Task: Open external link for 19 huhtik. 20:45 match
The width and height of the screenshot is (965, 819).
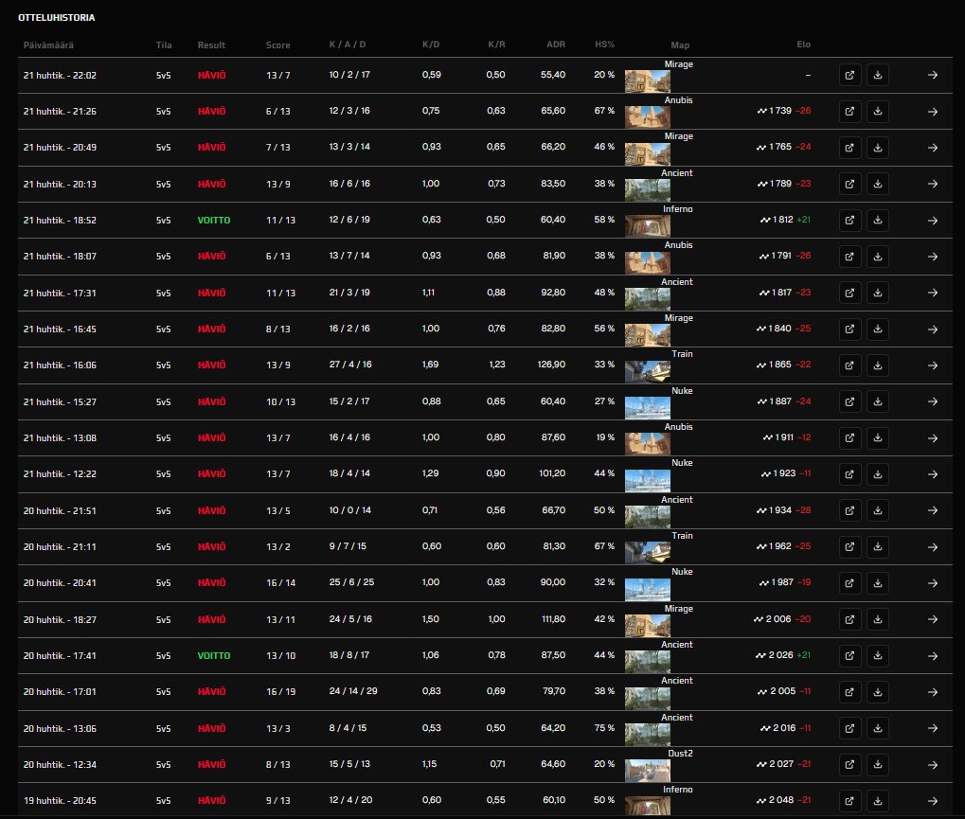Action: point(849,801)
